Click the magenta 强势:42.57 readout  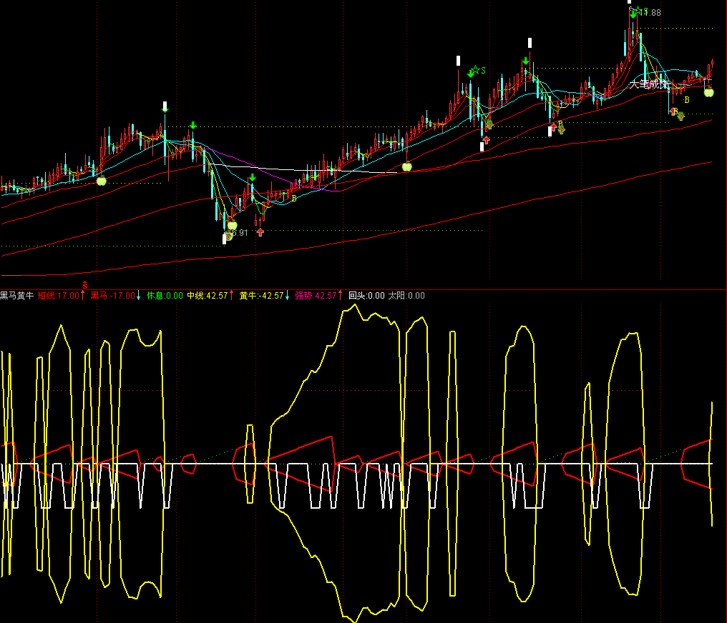click(316, 295)
